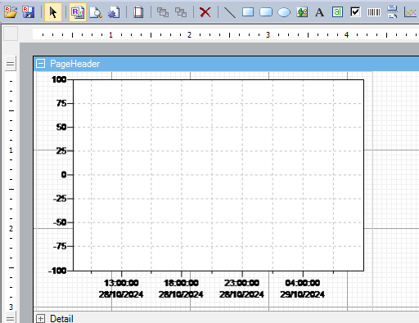Select the pointer arrow tool
Viewport: 419px width, 323px height.
coord(53,12)
